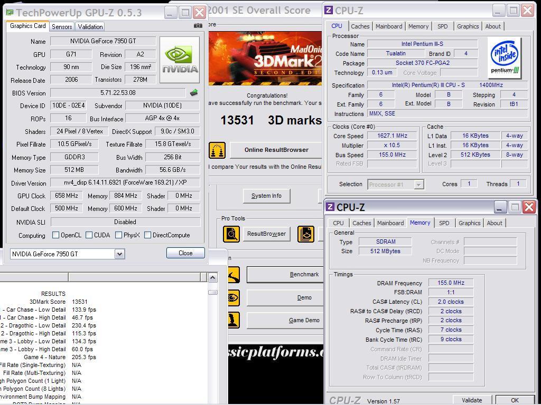The height and width of the screenshot is (405, 541).
Task: Click the Game Demo button
Action: 285,320
